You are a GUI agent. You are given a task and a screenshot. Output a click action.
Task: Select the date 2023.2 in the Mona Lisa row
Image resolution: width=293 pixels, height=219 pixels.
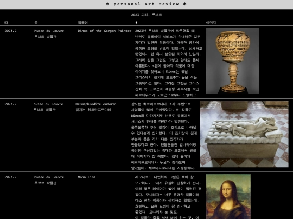[10, 177]
